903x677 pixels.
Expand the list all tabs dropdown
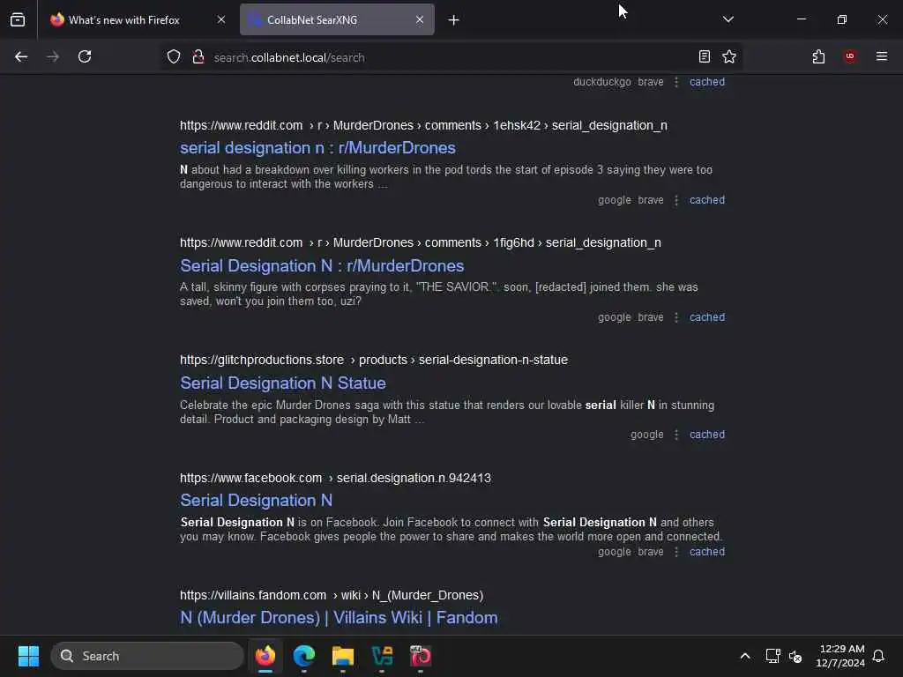coord(728,19)
